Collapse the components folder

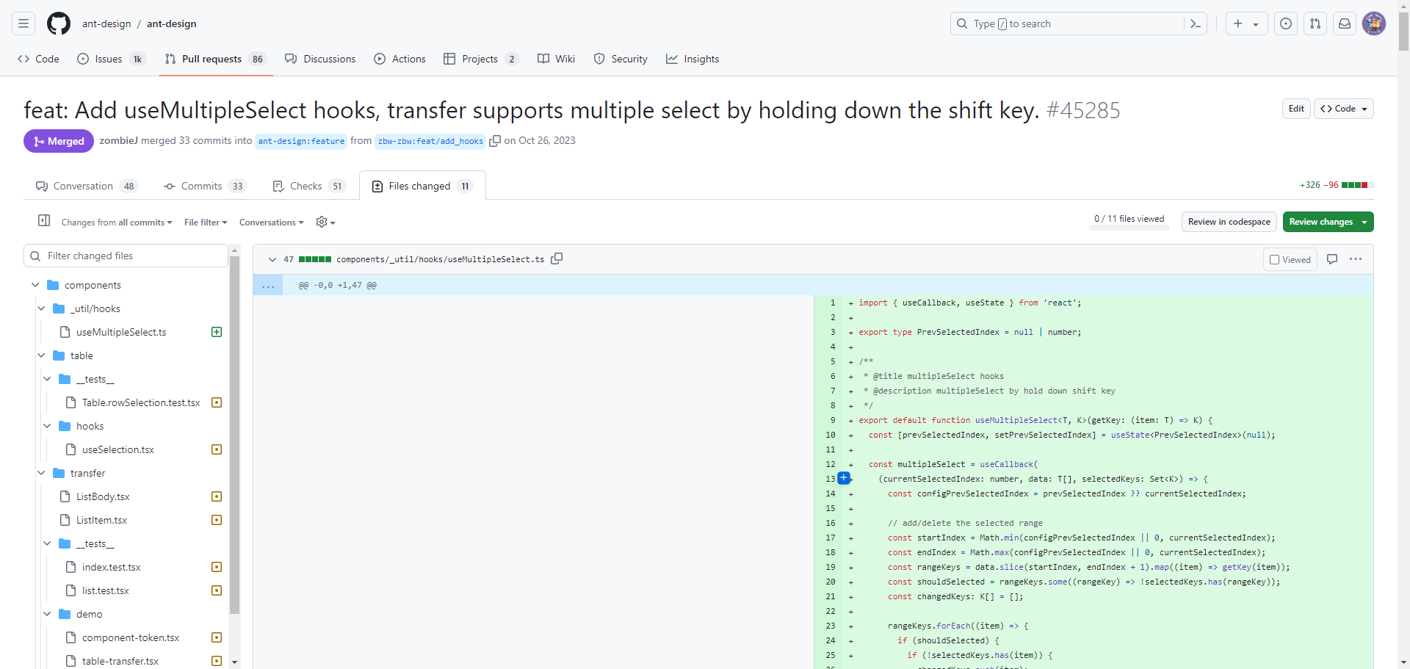point(35,285)
